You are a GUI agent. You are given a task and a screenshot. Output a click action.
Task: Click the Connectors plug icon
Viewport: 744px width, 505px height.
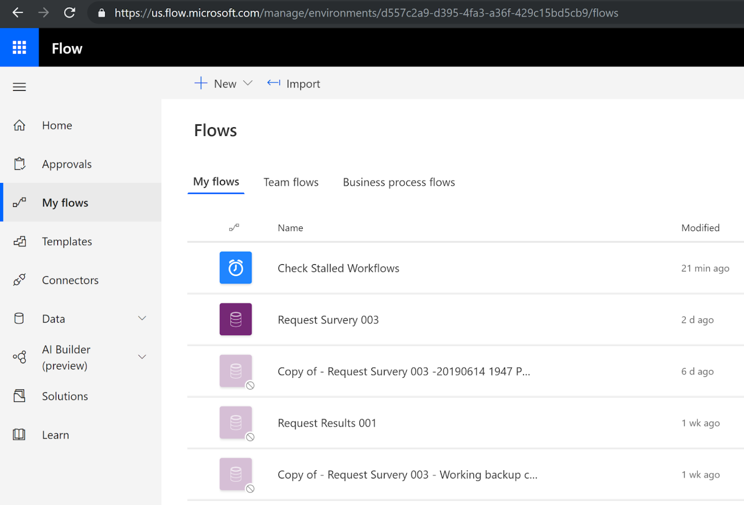click(x=19, y=280)
